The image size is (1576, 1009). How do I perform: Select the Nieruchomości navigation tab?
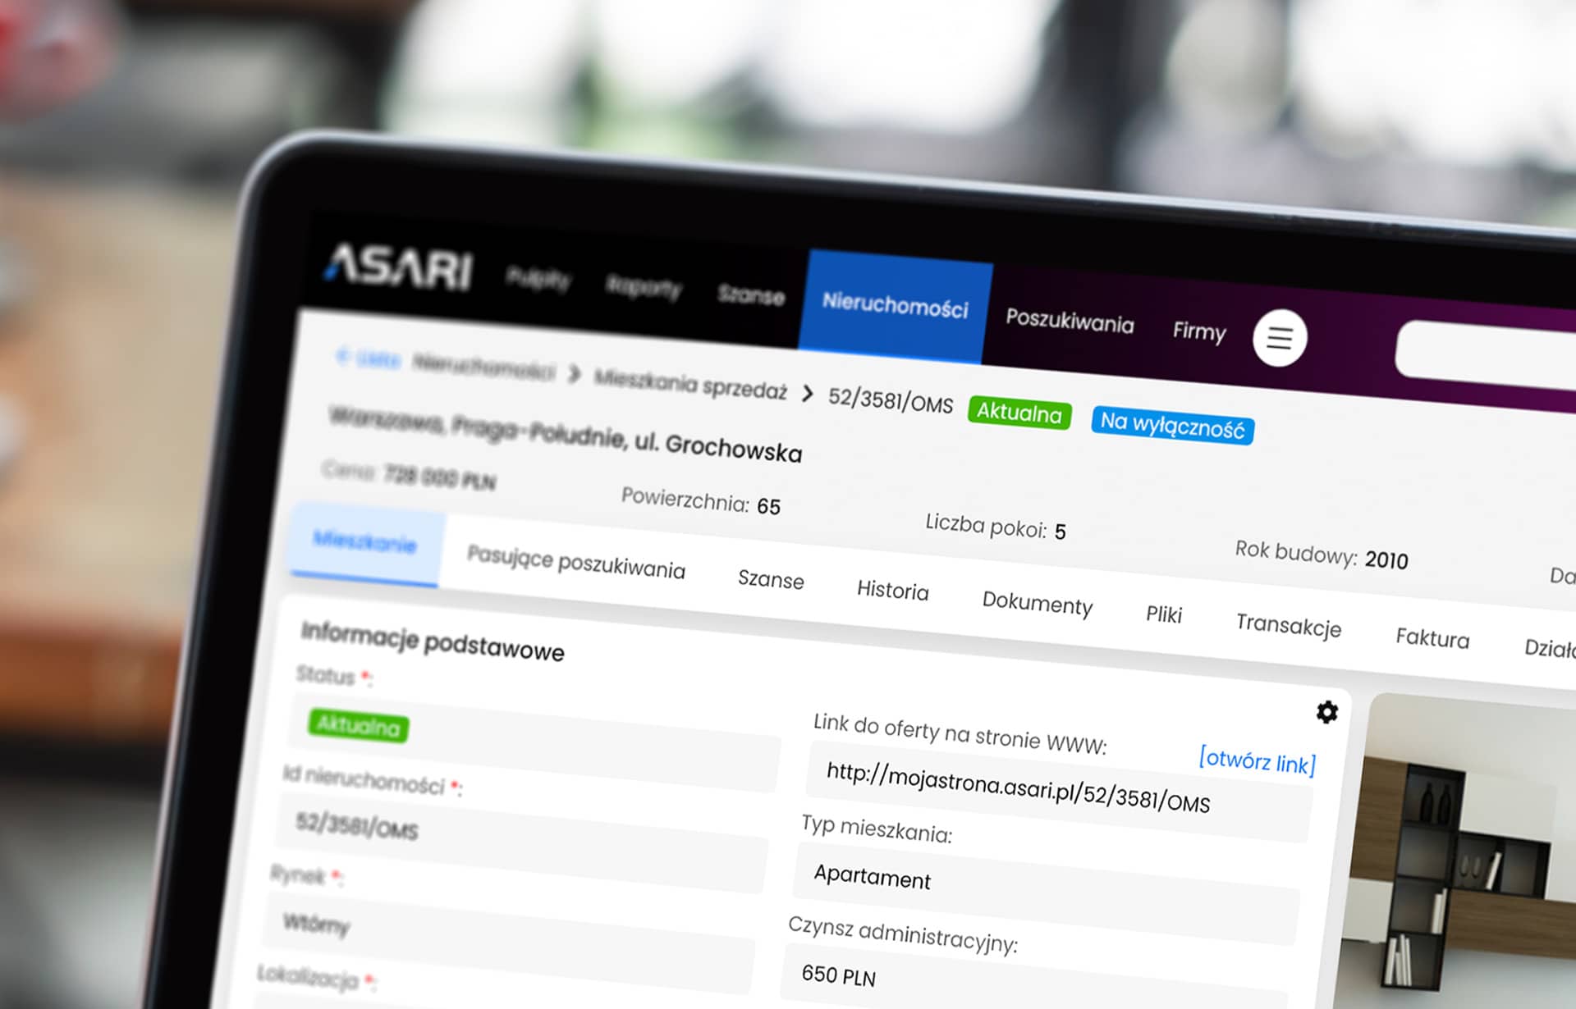point(895,306)
